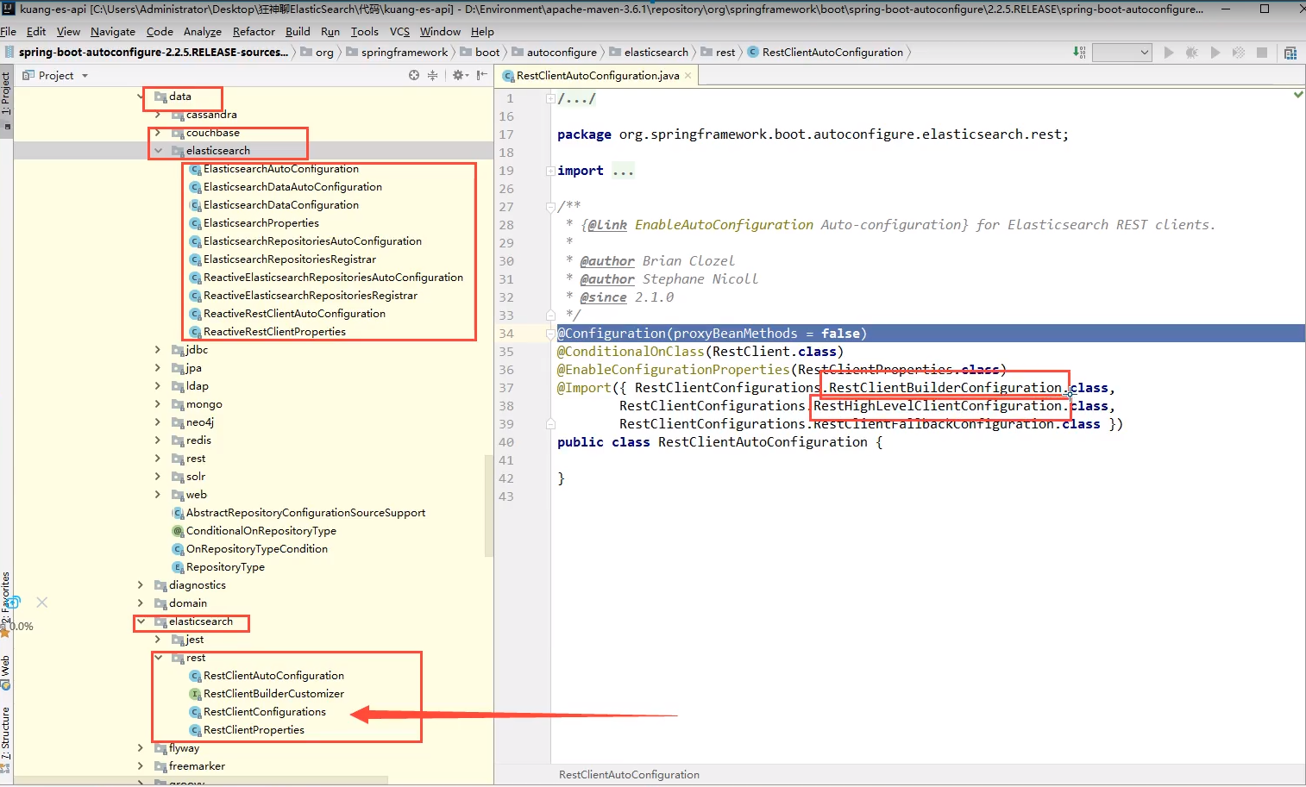Expand the freemarker folder
This screenshot has width=1306, height=787.
tap(141, 766)
